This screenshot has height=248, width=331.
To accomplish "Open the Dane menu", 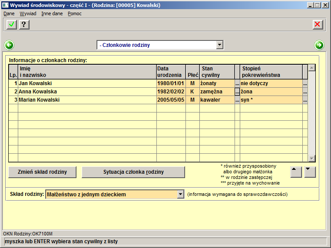I will pos(9,14).
